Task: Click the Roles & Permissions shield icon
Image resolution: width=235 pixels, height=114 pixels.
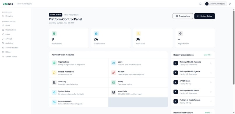Action: 54,73
